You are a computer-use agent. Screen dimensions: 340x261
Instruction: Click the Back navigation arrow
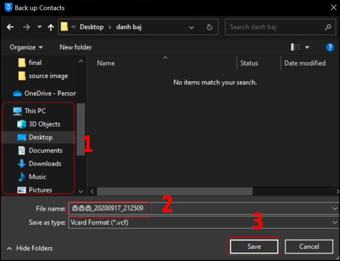(10, 27)
